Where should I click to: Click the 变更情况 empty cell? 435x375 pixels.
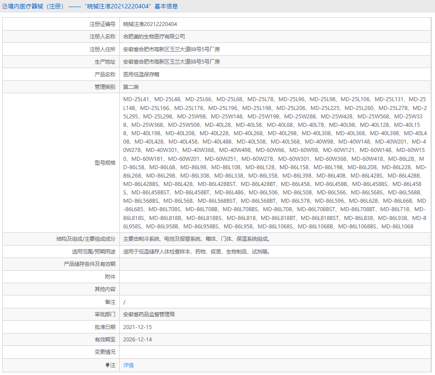pos(221,352)
